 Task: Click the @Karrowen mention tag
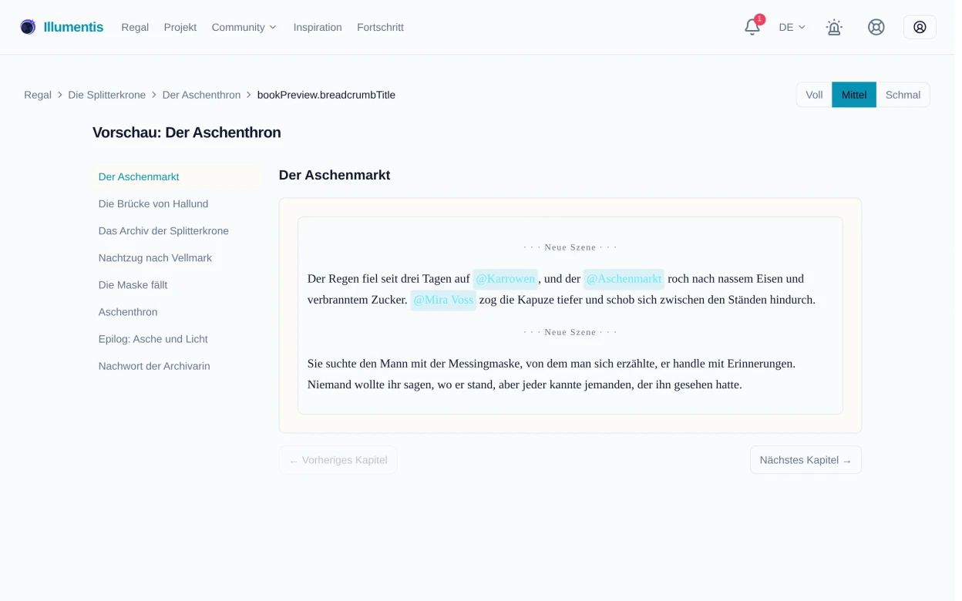[x=505, y=278]
